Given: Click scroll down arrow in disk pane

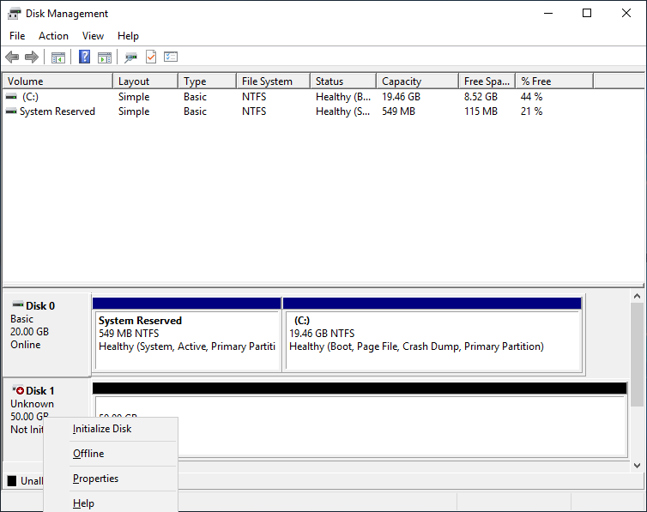Looking at the screenshot, I should pos(637,466).
